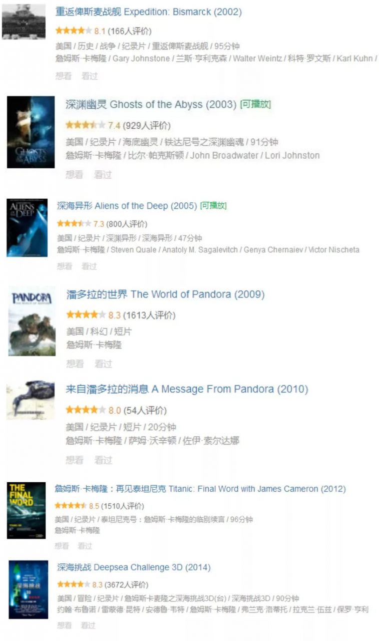This screenshot has height=641, width=379.
Task: Open the Deepsea Challenge 3D poster thumbnail
Action: (x=29, y=589)
